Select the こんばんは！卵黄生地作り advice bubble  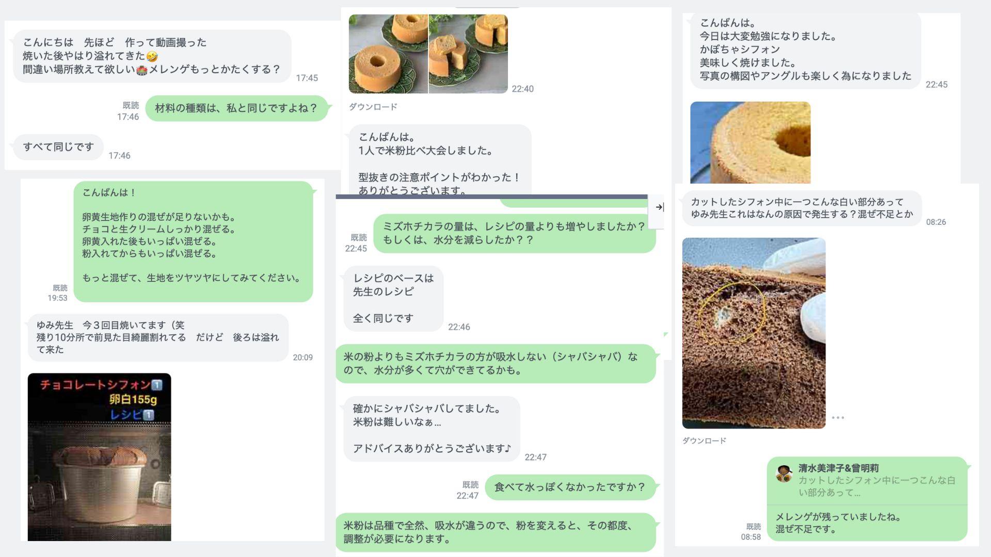coord(193,241)
